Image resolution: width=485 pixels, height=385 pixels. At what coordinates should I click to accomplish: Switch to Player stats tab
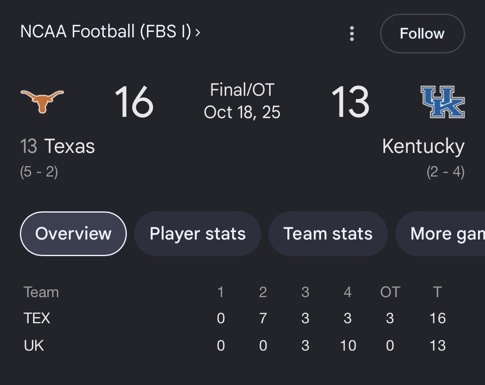coord(198,233)
